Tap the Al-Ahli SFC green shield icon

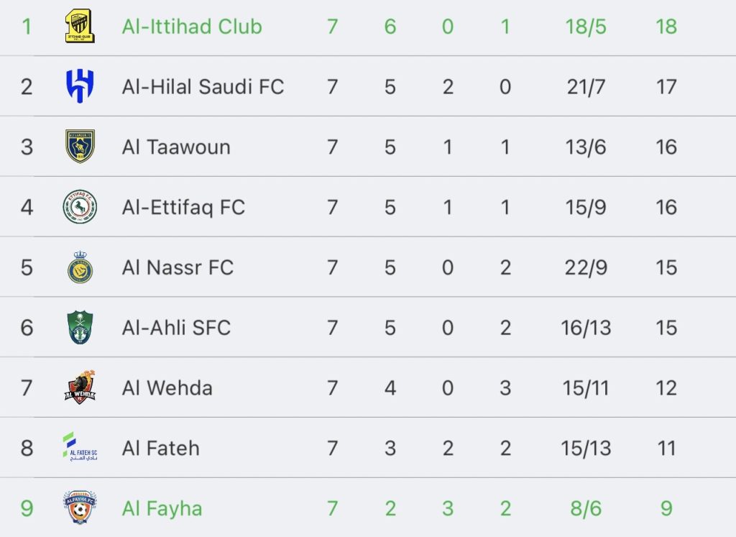[80, 328]
